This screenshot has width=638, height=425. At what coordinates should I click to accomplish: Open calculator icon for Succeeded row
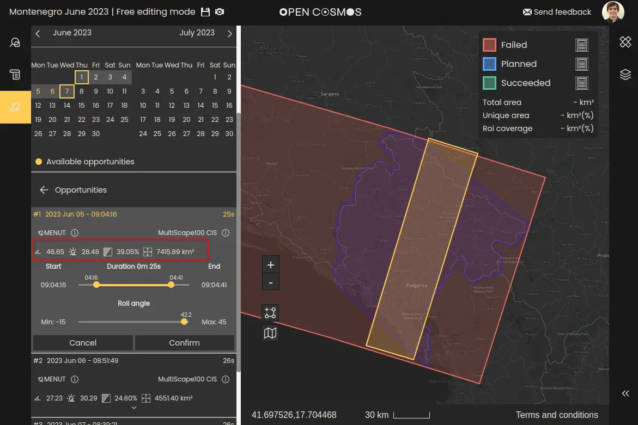coord(582,83)
